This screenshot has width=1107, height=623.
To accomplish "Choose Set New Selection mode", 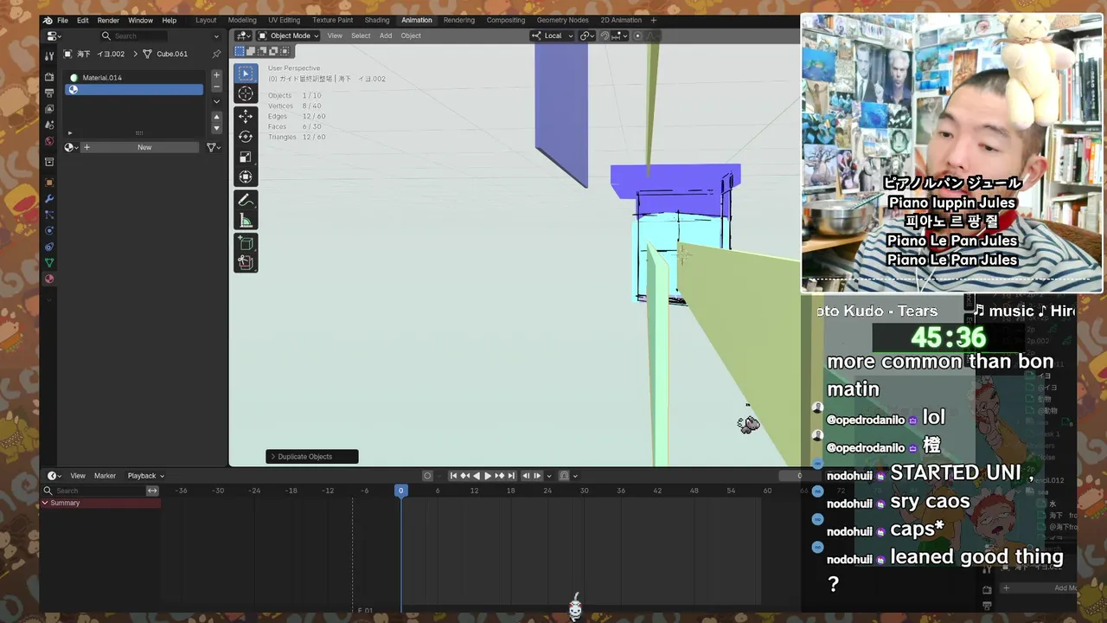I will 240,51.
